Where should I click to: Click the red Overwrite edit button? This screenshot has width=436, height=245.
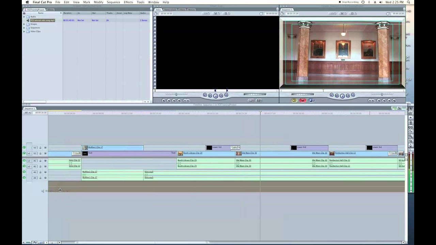click(302, 100)
